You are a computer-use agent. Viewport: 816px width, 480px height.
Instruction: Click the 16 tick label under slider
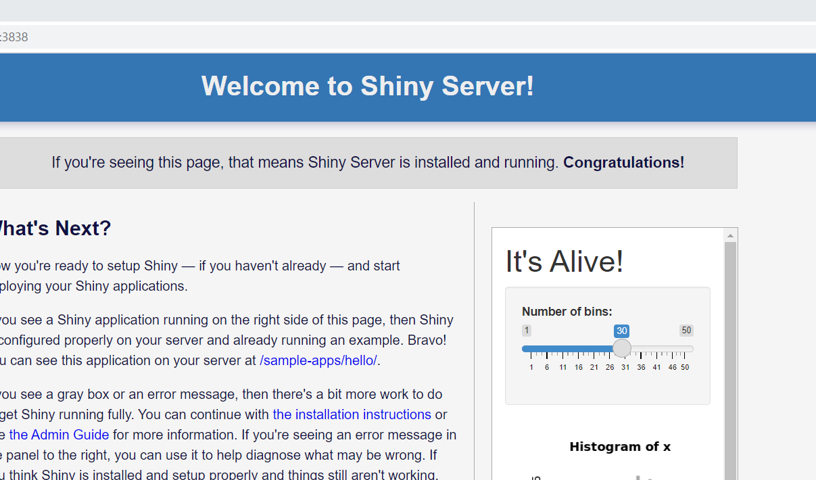579,368
